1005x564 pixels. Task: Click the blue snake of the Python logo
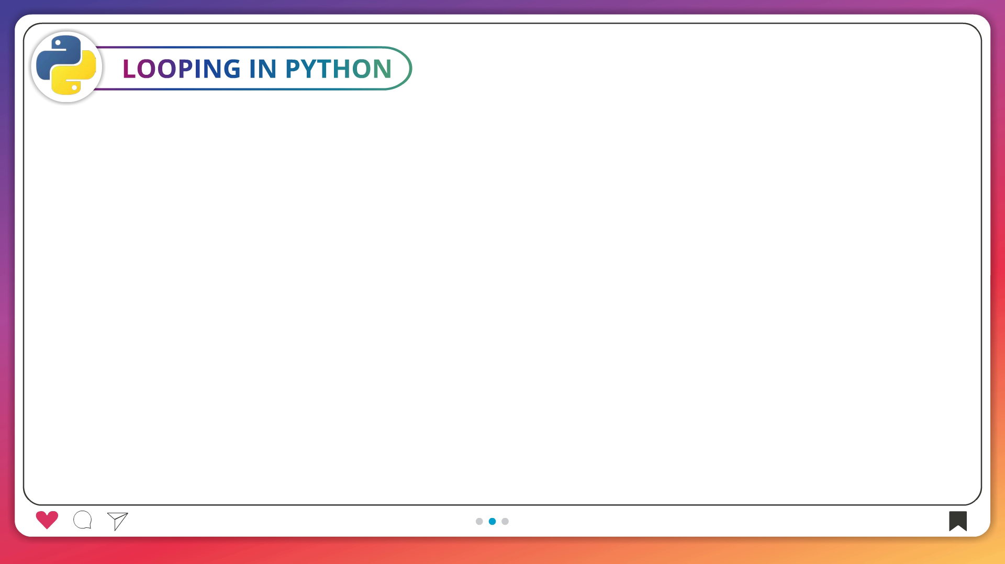56,56
